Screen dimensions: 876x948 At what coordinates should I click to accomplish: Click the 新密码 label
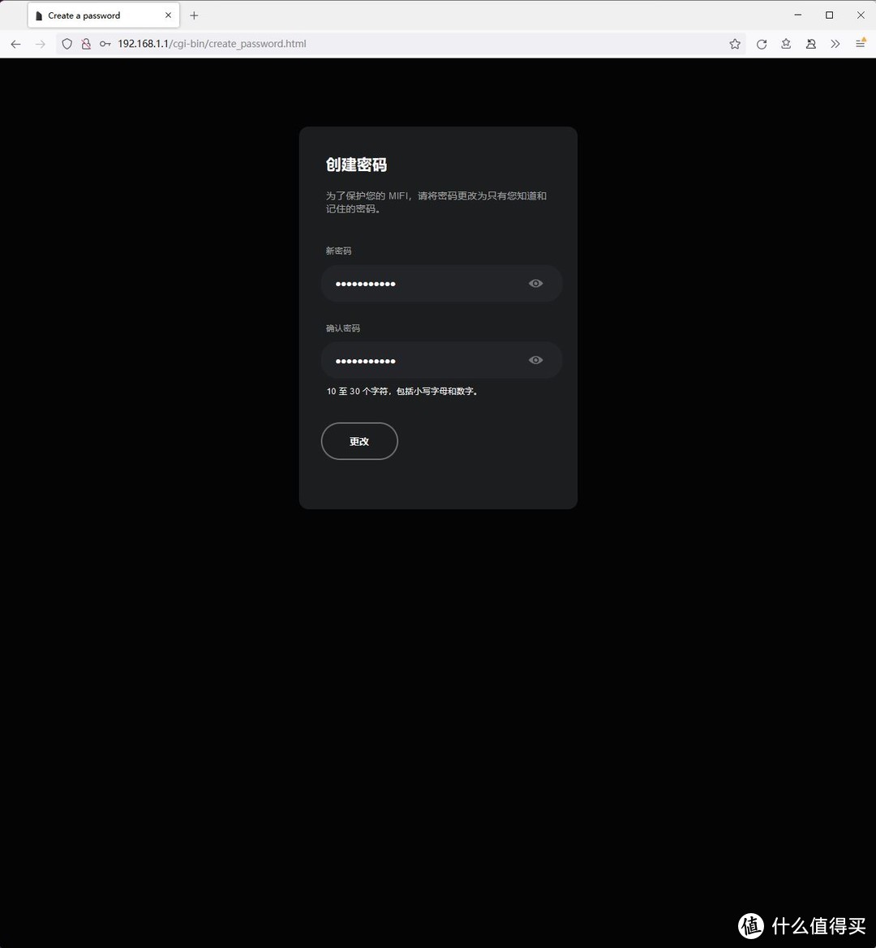[338, 251]
